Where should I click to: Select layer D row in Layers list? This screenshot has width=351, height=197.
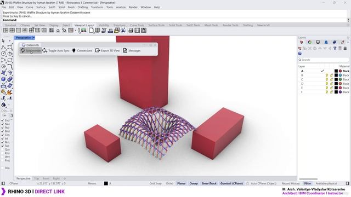click(x=324, y=84)
